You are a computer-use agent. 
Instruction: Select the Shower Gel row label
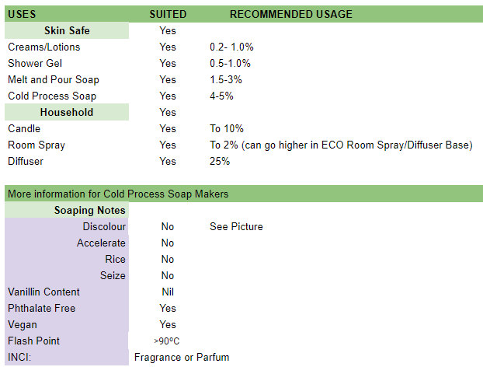pos(35,63)
